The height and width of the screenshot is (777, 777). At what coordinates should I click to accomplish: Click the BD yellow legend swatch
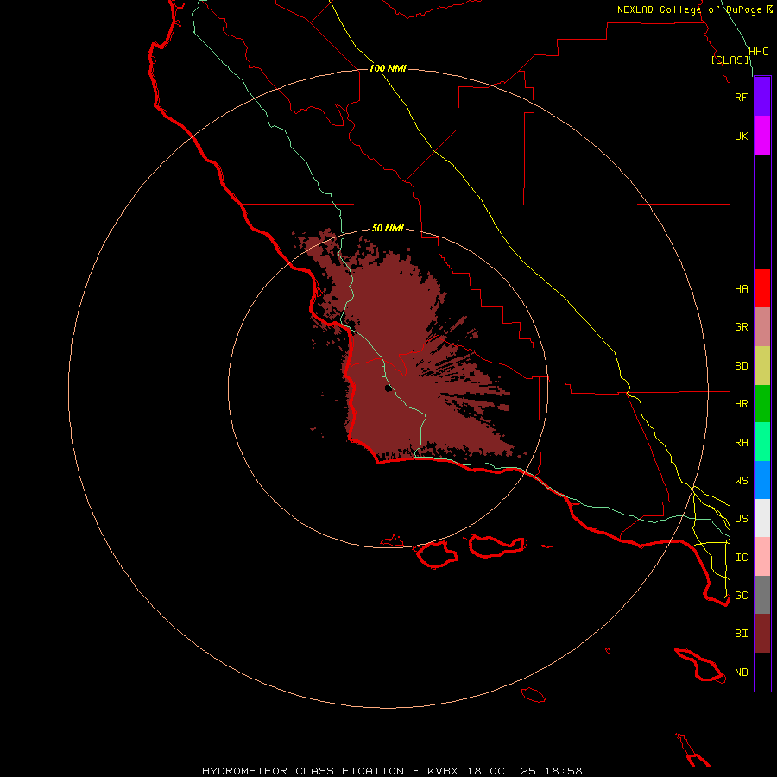pyautogui.click(x=762, y=366)
